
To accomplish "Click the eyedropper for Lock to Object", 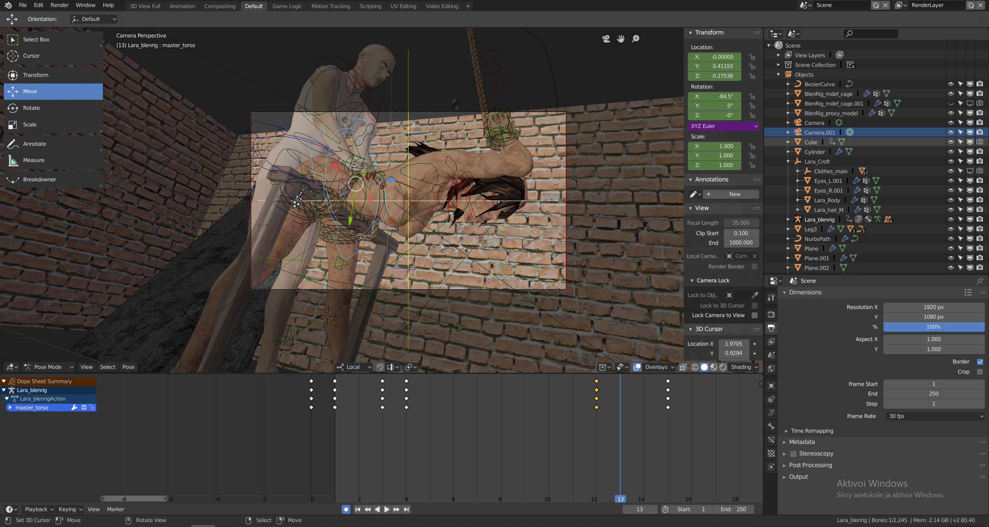I will [x=754, y=295].
